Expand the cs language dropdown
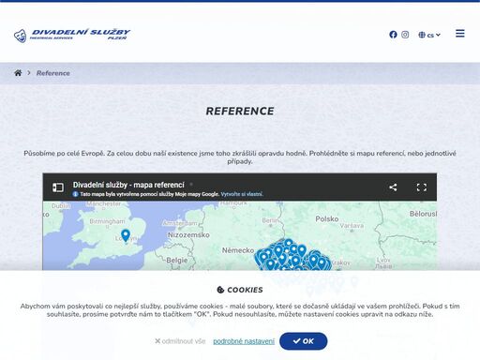Image resolution: width=480 pixels, height=360 pixels. (x=429, y=35)
